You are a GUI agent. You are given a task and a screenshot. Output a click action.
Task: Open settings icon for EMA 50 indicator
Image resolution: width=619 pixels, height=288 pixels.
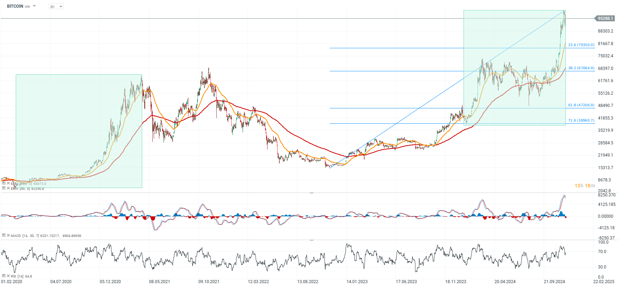[4, 188]
